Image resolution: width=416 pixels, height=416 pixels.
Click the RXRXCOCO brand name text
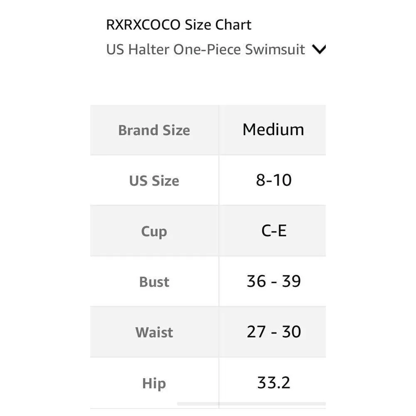[x=144, y=25]
